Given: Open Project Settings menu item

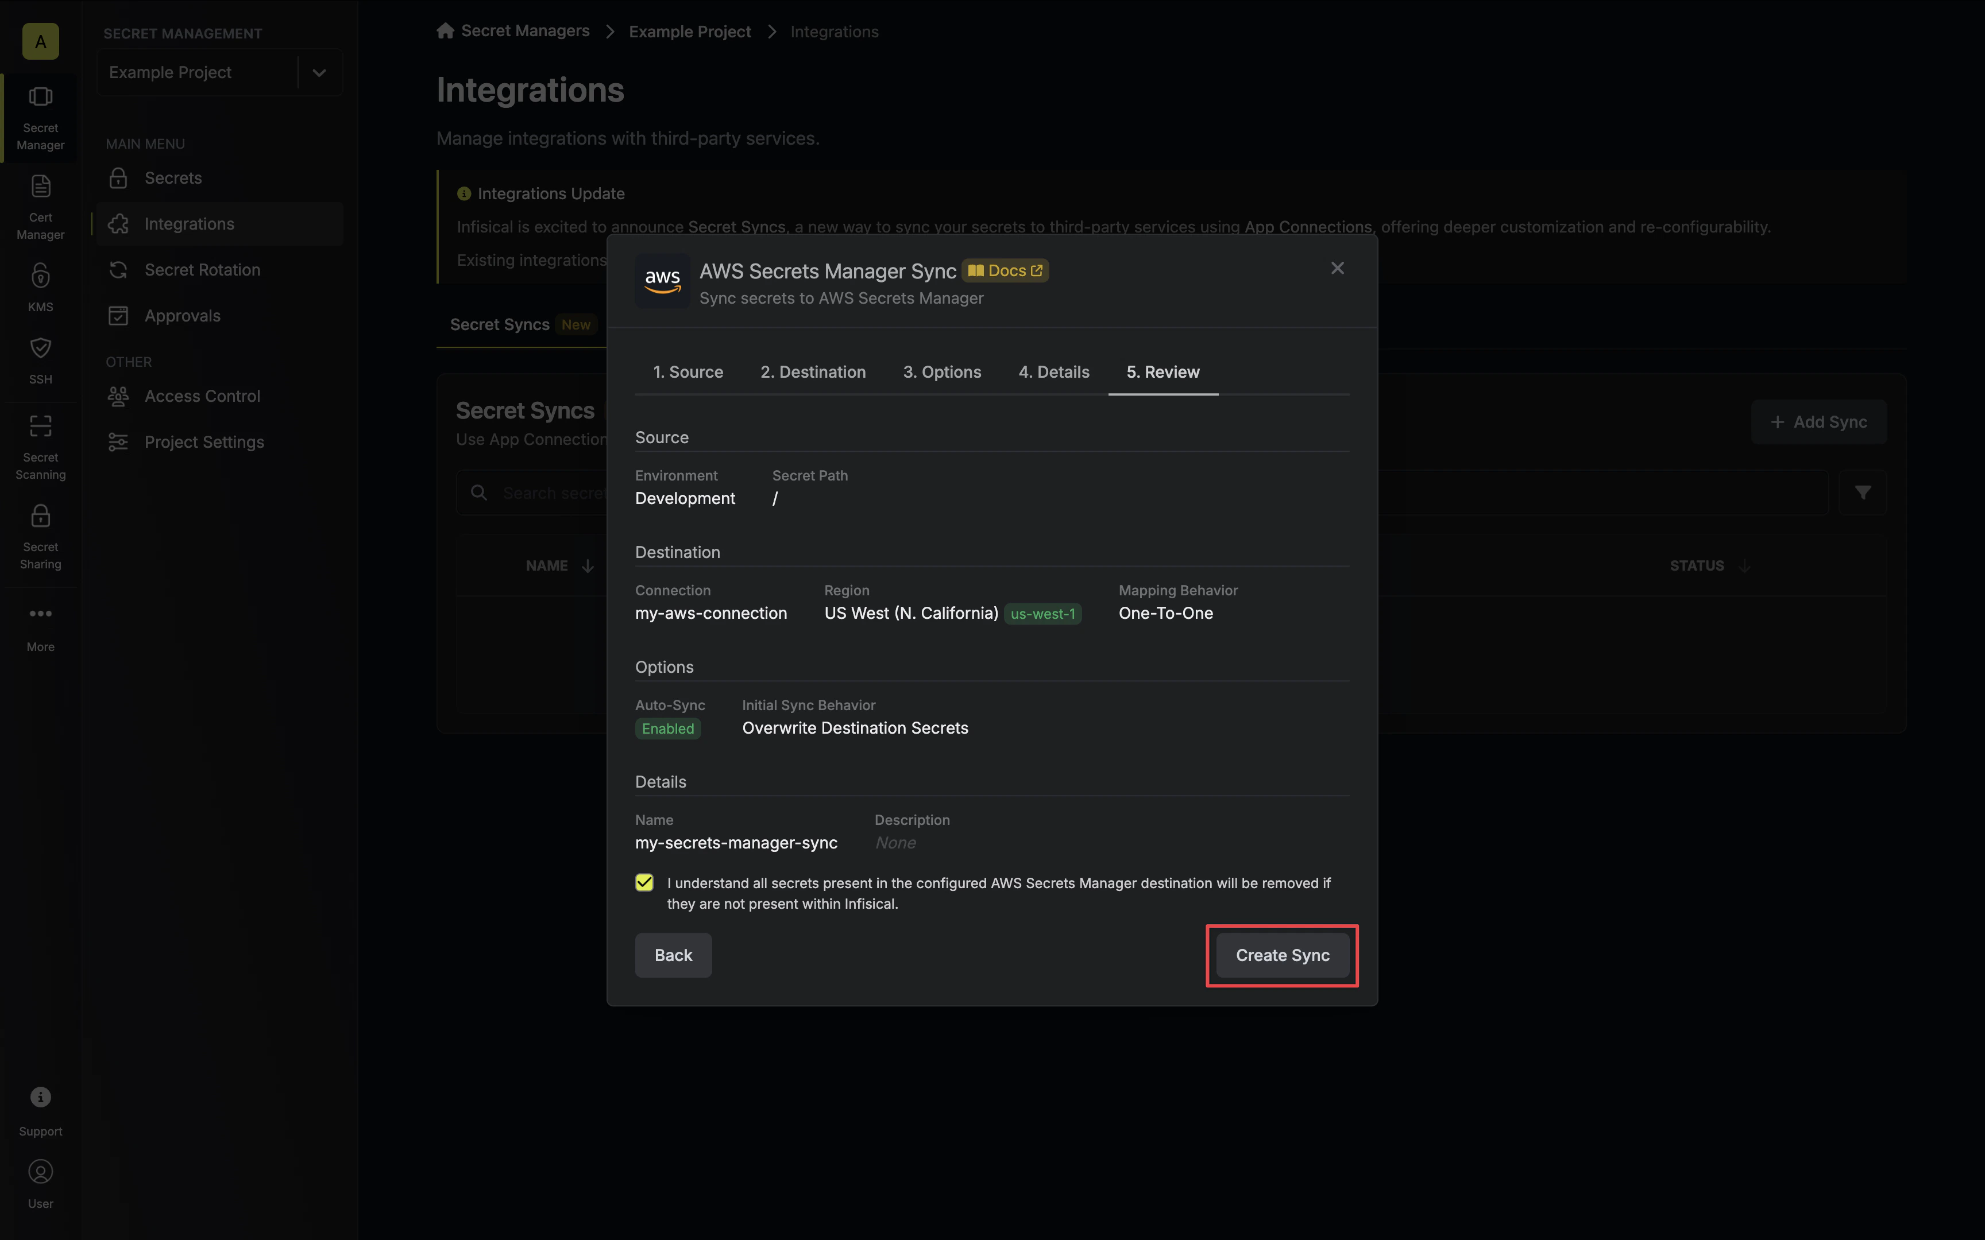Looking at the screenshot, I should coord(219,442).
